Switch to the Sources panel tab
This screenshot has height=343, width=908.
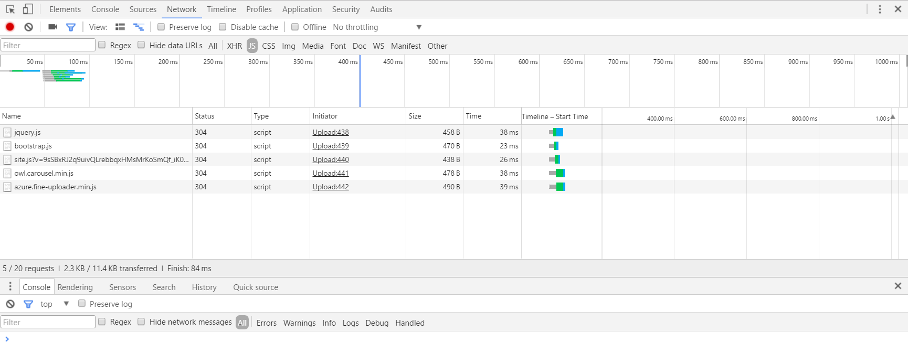[143, 9]
